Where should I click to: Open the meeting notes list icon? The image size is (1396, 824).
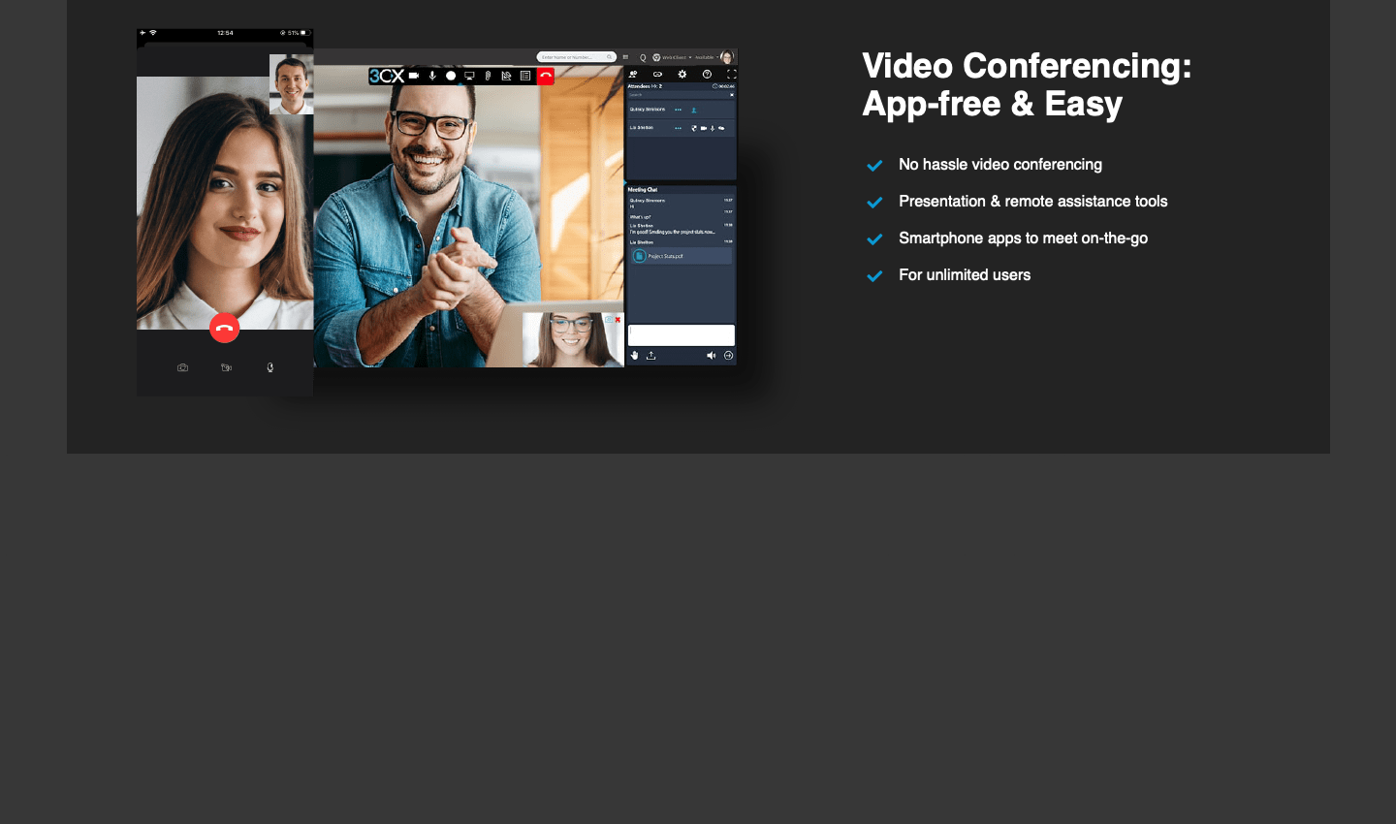525,76
